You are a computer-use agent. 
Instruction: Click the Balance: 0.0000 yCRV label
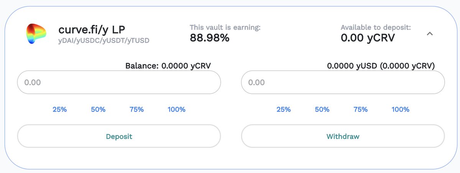click(x=168, y=66)
